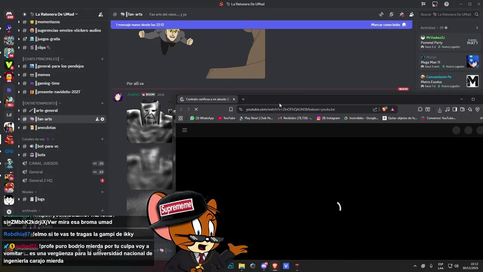Open the threads icon in channel header
Viewport: 483px width, 272px height.
tap(381, 14)
